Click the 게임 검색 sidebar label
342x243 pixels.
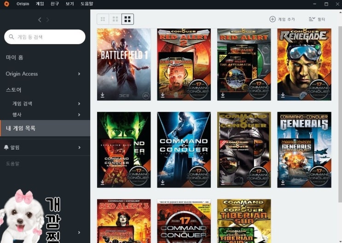point(22,104)
